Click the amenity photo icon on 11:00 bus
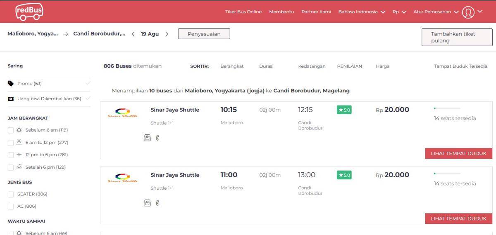 [x=147, y=203]
